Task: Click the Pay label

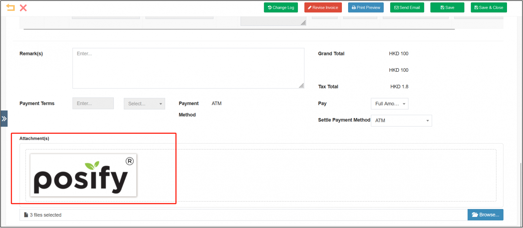Action: click(322, 103)
